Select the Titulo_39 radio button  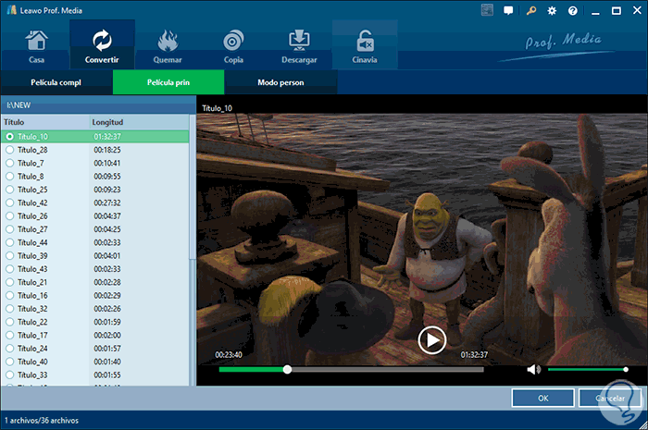9,255
